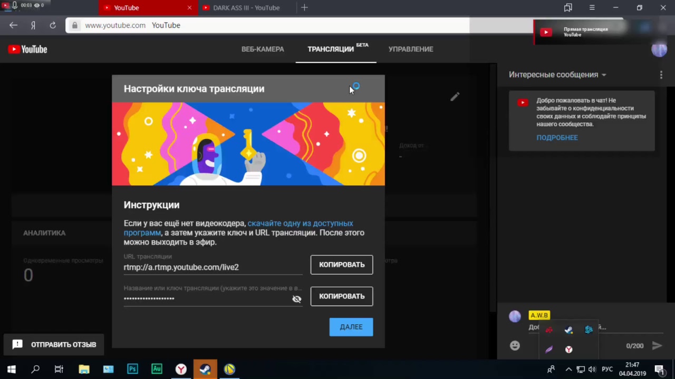
Task: Click the YouTube logo in the page header
Action: pos(28,49)
